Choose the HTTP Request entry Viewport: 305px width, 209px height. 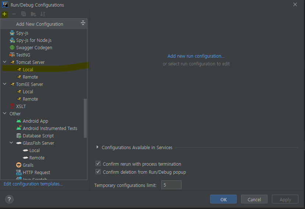(36, 172)
